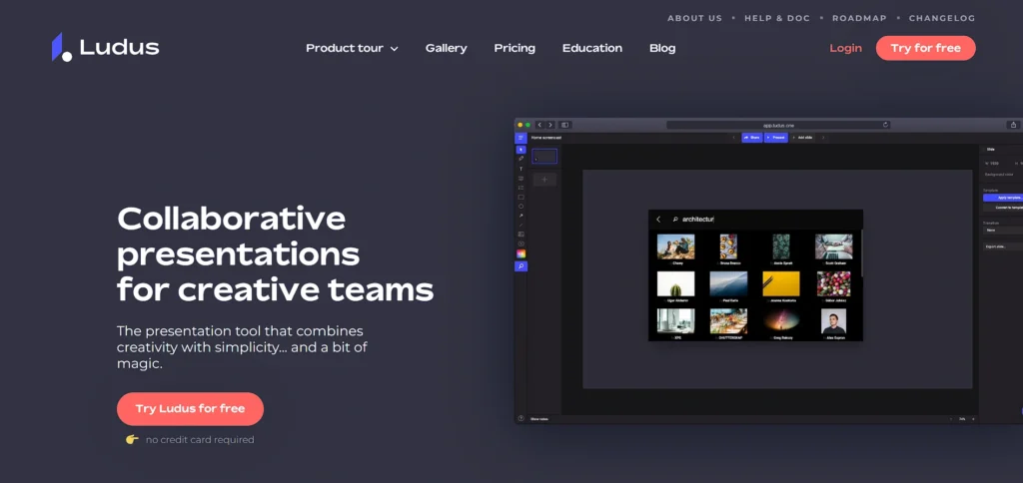Click Show notes at the editor bottom
Screen dimensions: 1023x483
click(539, 419)
